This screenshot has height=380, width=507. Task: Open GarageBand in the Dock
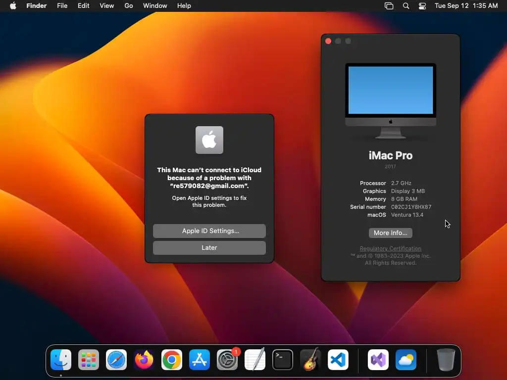[310, 360]
